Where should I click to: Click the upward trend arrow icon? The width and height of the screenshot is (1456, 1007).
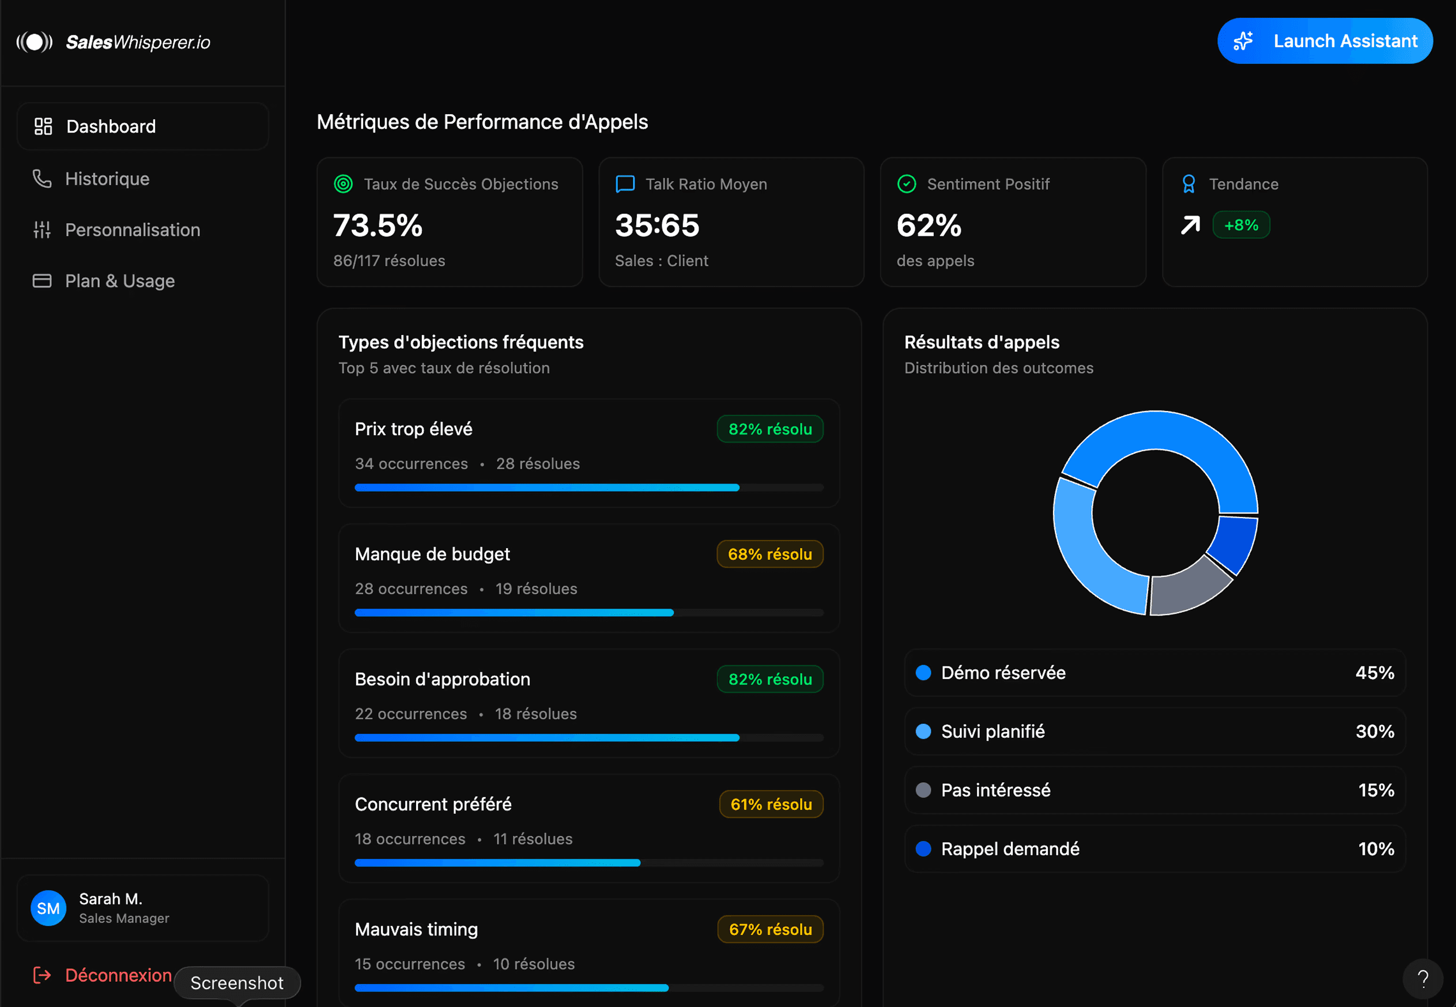[1190, 225]
